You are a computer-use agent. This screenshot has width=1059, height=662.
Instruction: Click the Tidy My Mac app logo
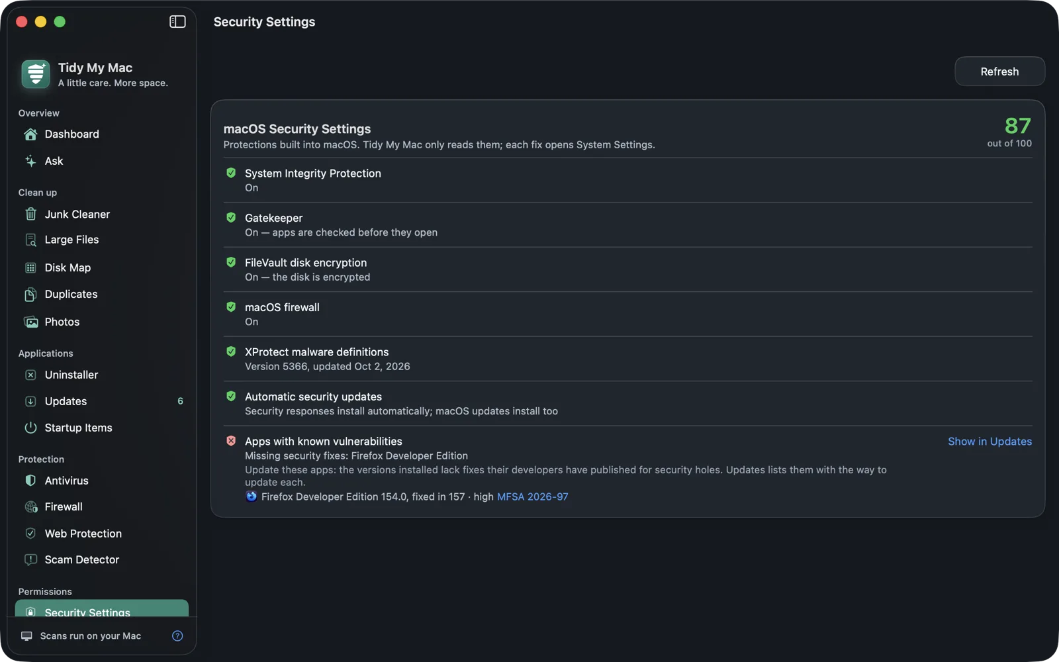click(x=35, y=74)
